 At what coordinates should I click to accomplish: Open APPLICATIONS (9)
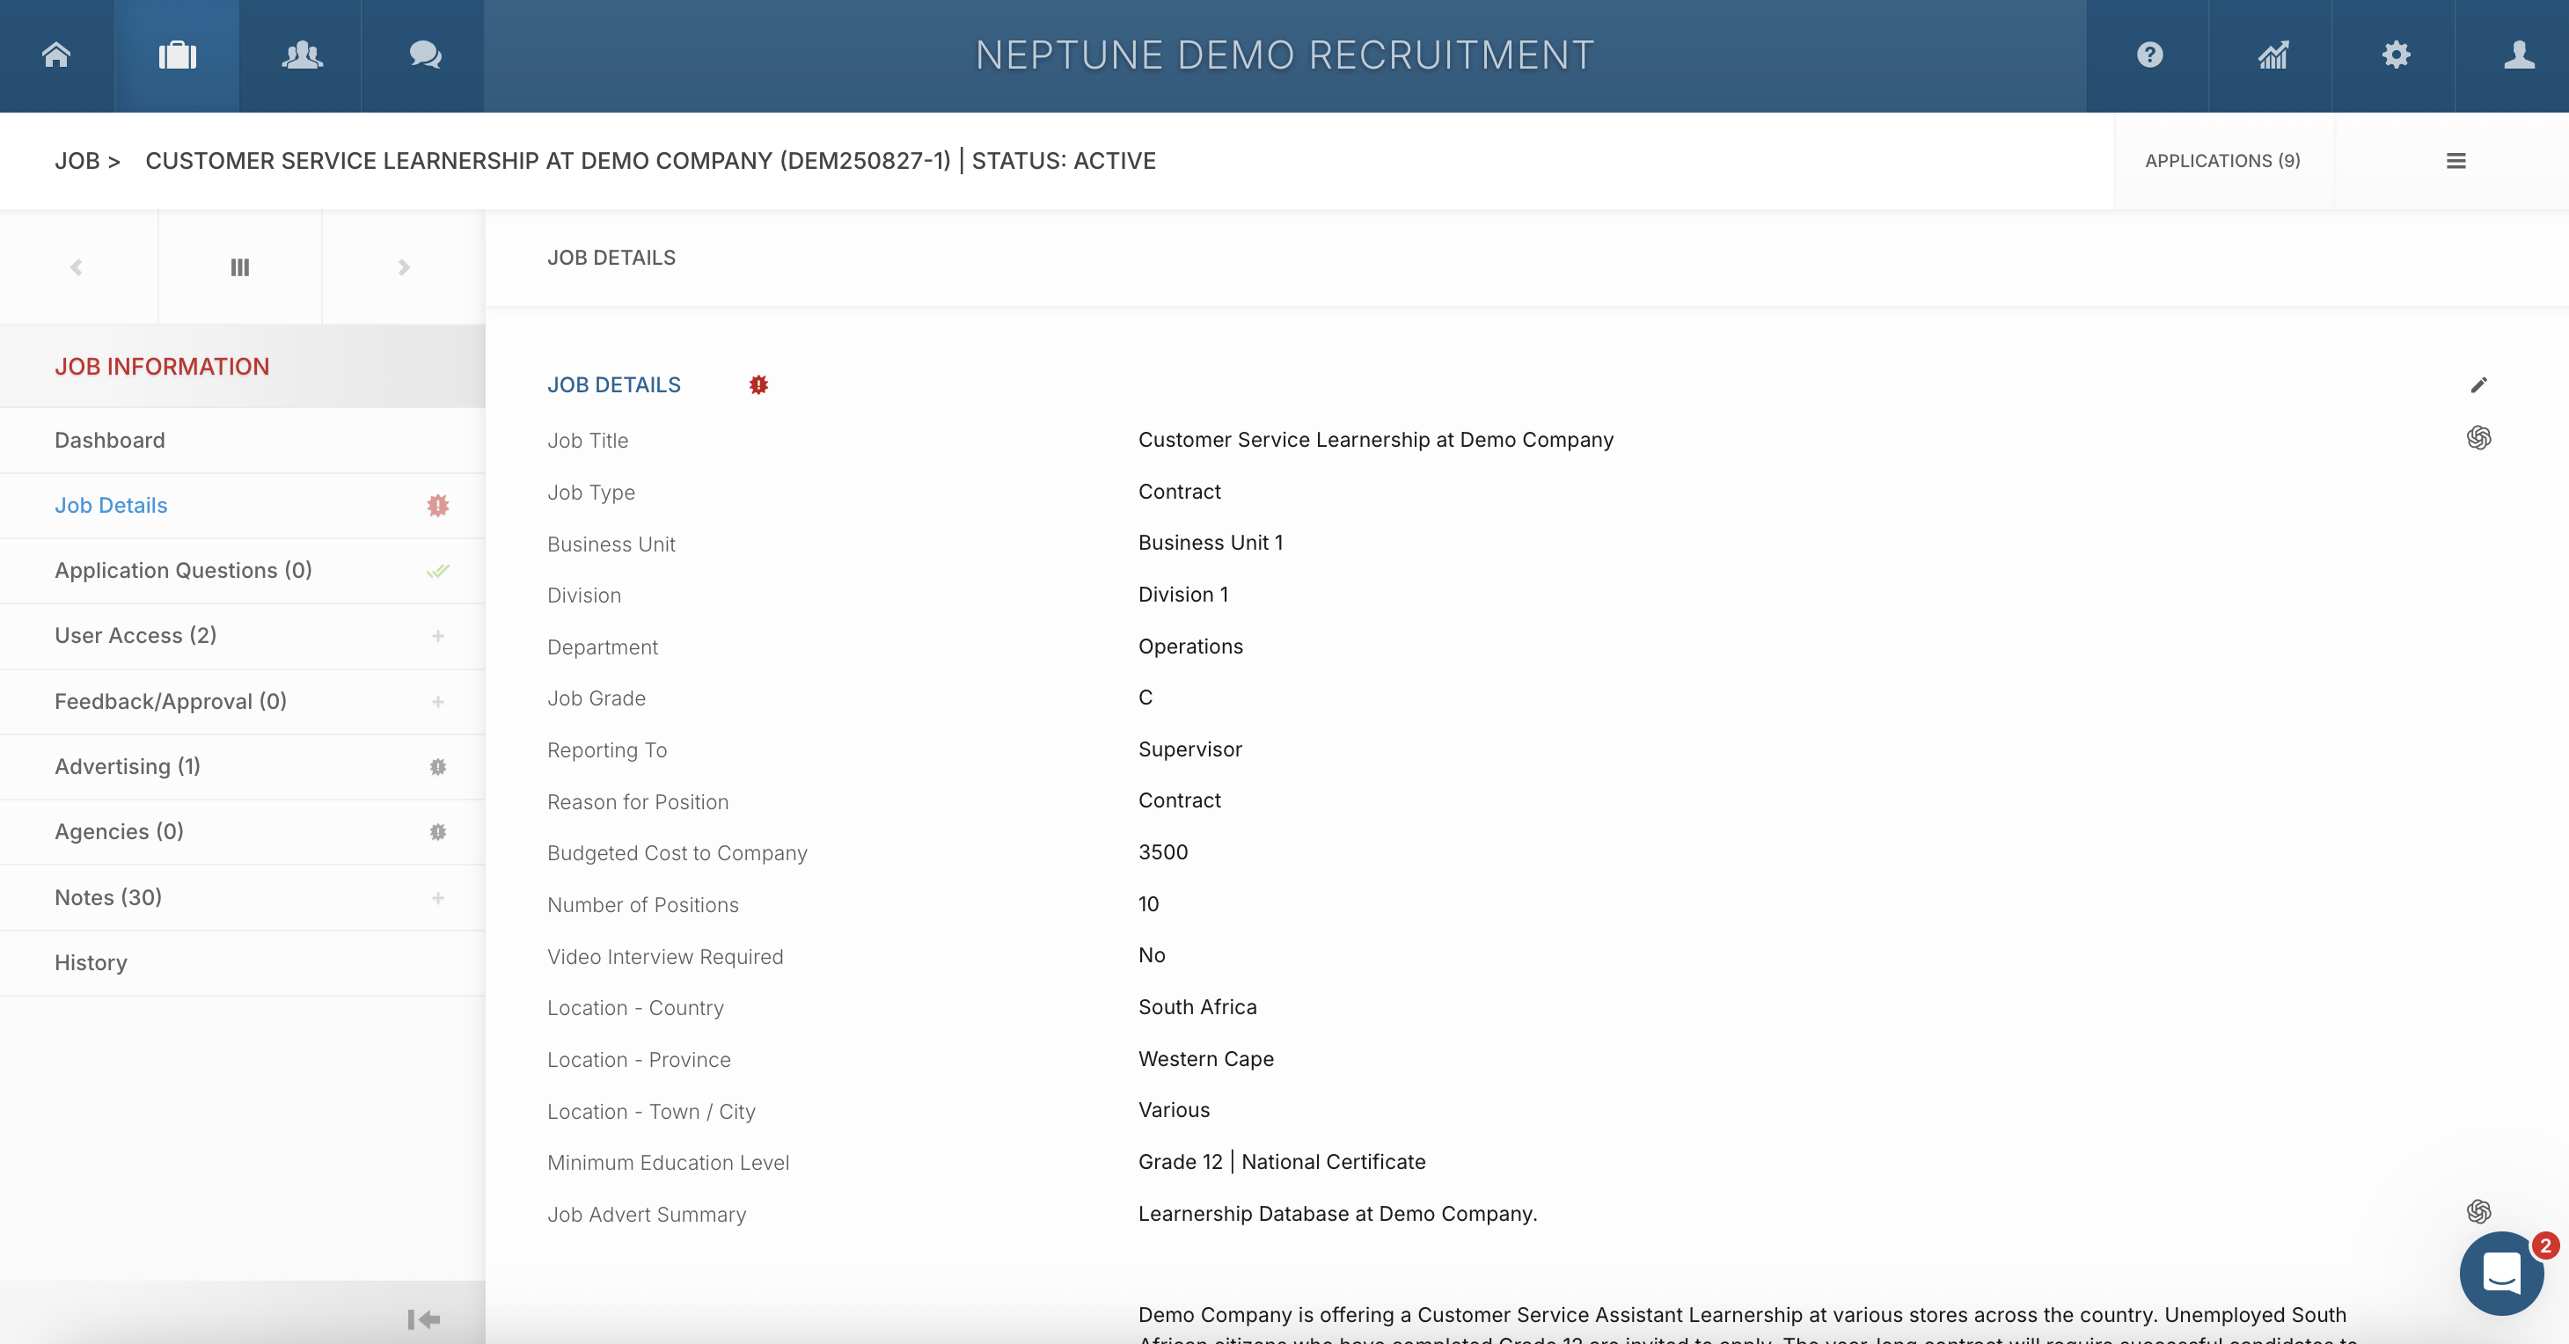tap(2223, 160)
